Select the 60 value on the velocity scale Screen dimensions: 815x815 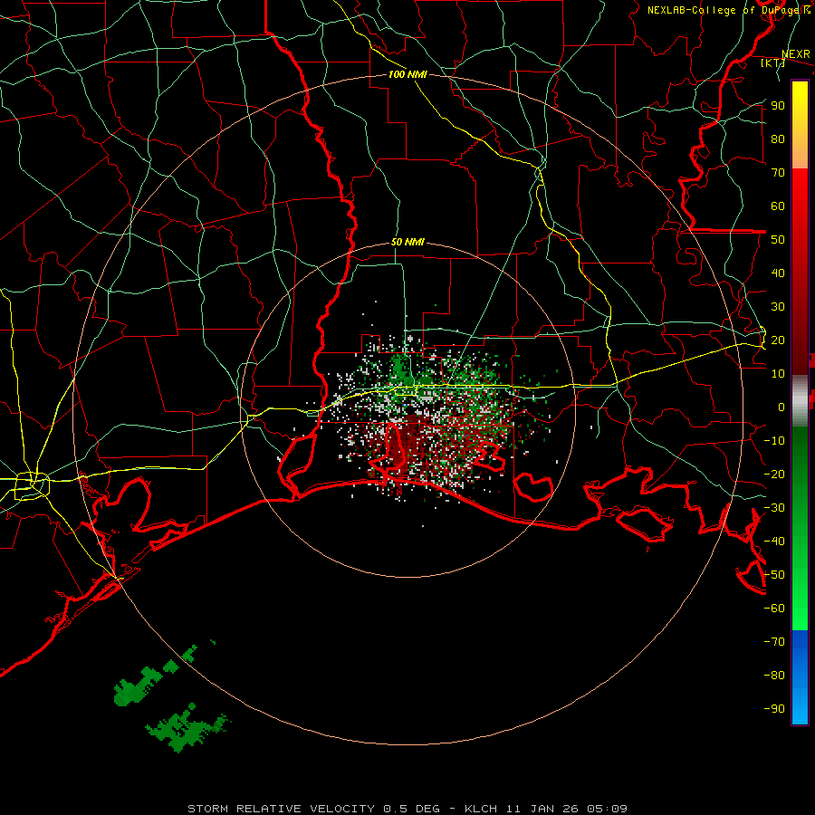click(778, 206)
